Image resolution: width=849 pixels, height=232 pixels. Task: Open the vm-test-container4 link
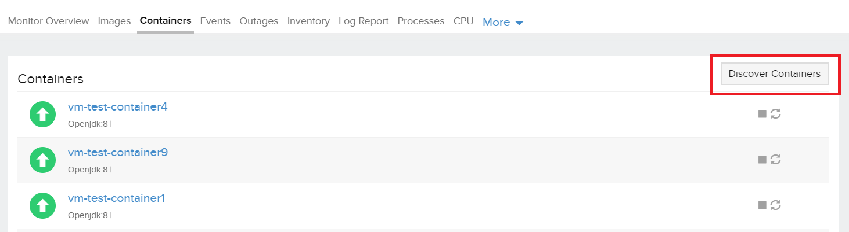point(118,106)
